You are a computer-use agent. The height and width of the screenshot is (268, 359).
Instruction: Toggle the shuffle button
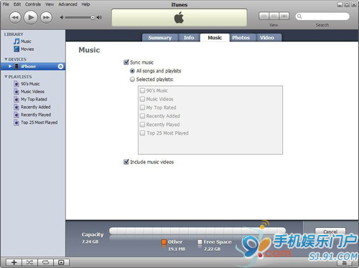point(29,262)
